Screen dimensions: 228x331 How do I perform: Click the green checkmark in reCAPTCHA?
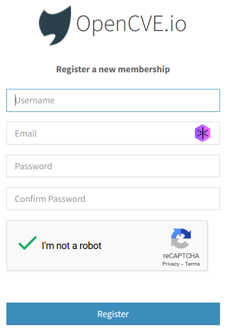coord(27,243)
